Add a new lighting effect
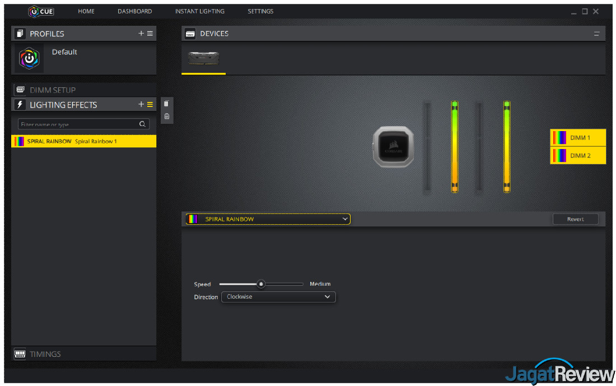This screenshot has height=386, width=616. tap(141, 105)
